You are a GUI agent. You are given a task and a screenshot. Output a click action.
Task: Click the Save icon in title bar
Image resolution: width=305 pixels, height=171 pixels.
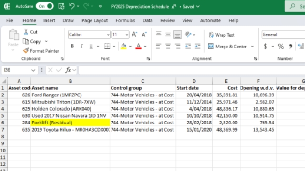pyautogui.click(x=61, y=6)
